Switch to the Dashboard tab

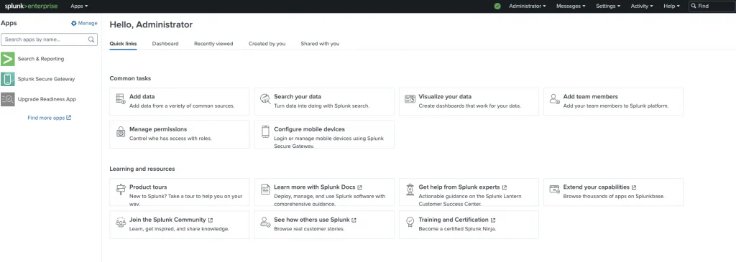(165, 44)
